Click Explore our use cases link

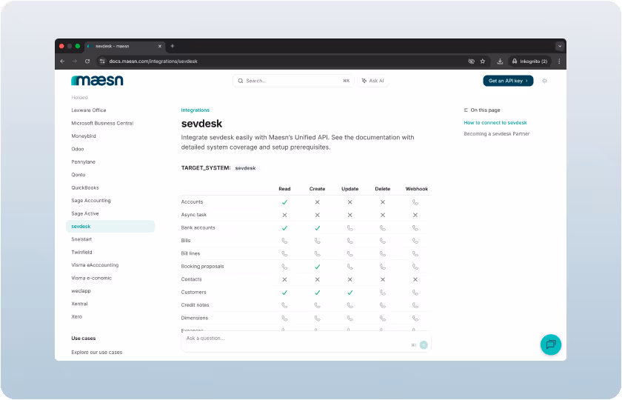pyautogui.click(x=97, y=352)
